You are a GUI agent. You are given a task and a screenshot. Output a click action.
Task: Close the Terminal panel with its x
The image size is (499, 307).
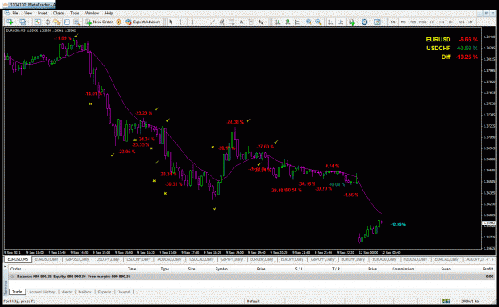coord(6,266)
